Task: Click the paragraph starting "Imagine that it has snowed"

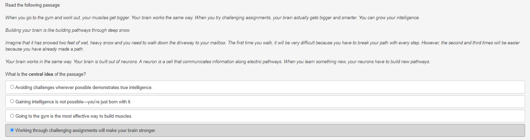Action: coord(262,46)
